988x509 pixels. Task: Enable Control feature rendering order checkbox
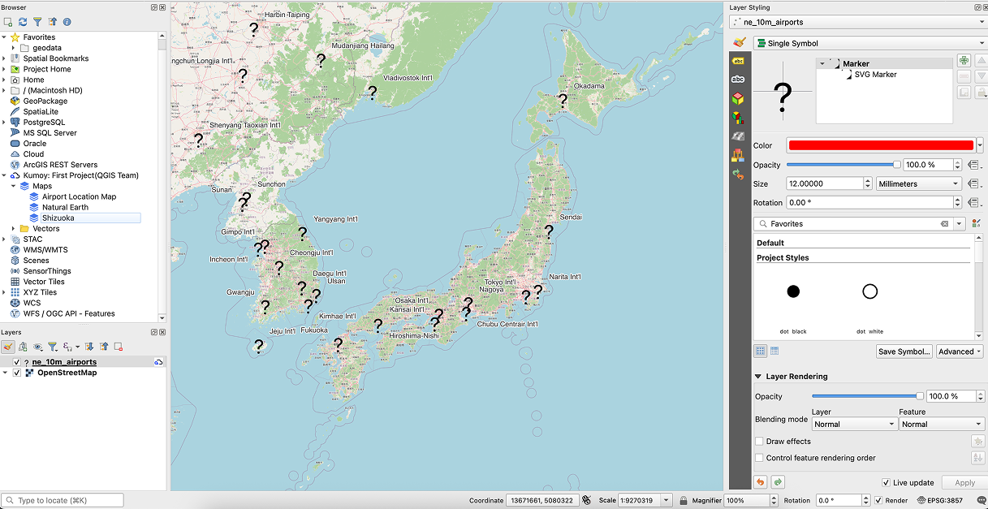(x=759, y=458)
